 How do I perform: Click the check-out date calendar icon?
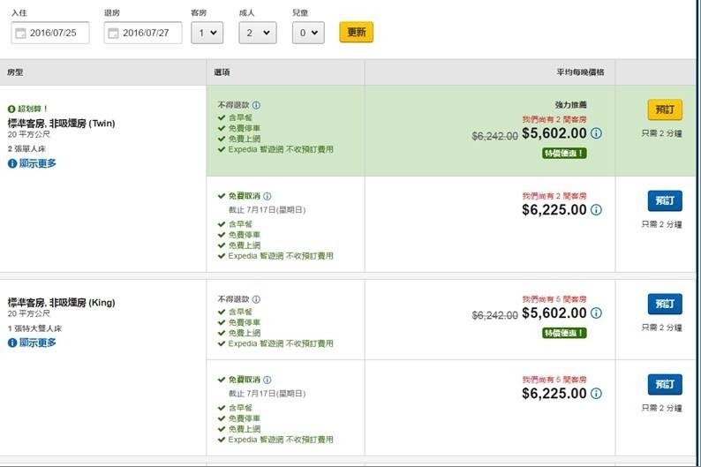click(113, 33)
